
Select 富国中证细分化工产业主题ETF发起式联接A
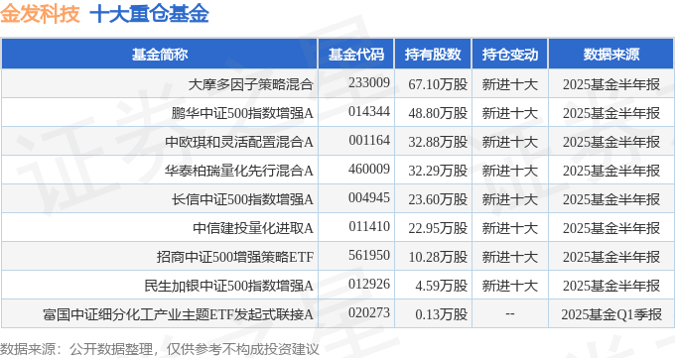[x=179, y=314]
